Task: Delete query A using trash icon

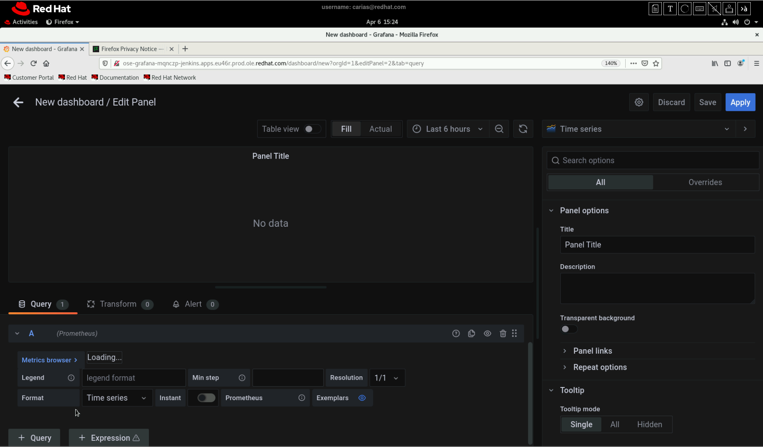Action: 503,334
